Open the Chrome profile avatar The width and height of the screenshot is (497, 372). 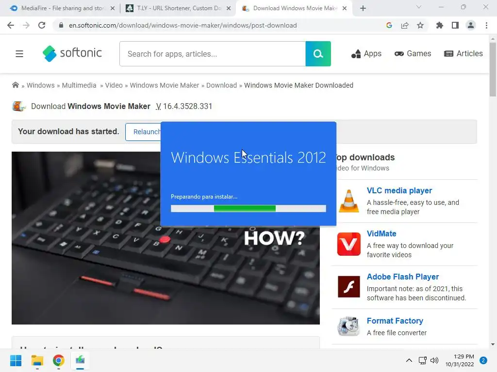471,25
